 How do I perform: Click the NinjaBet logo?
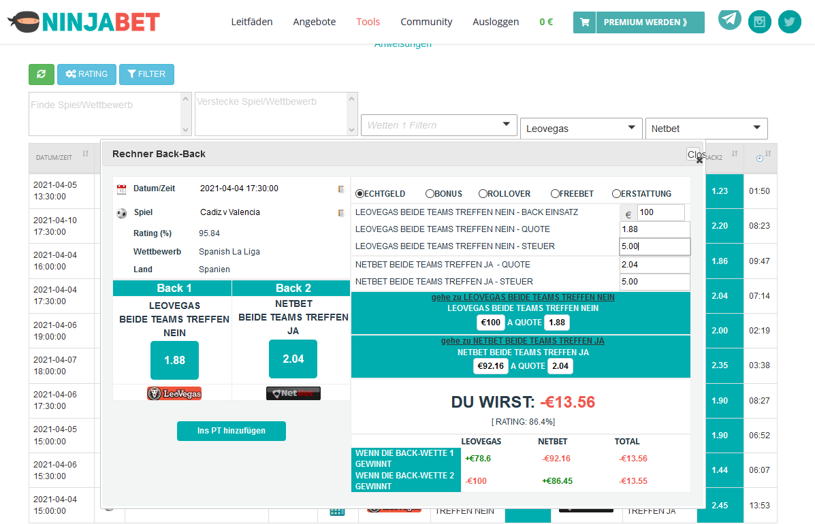84,22
